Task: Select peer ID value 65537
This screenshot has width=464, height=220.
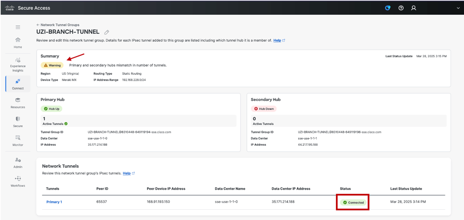Action: (101, 202)
